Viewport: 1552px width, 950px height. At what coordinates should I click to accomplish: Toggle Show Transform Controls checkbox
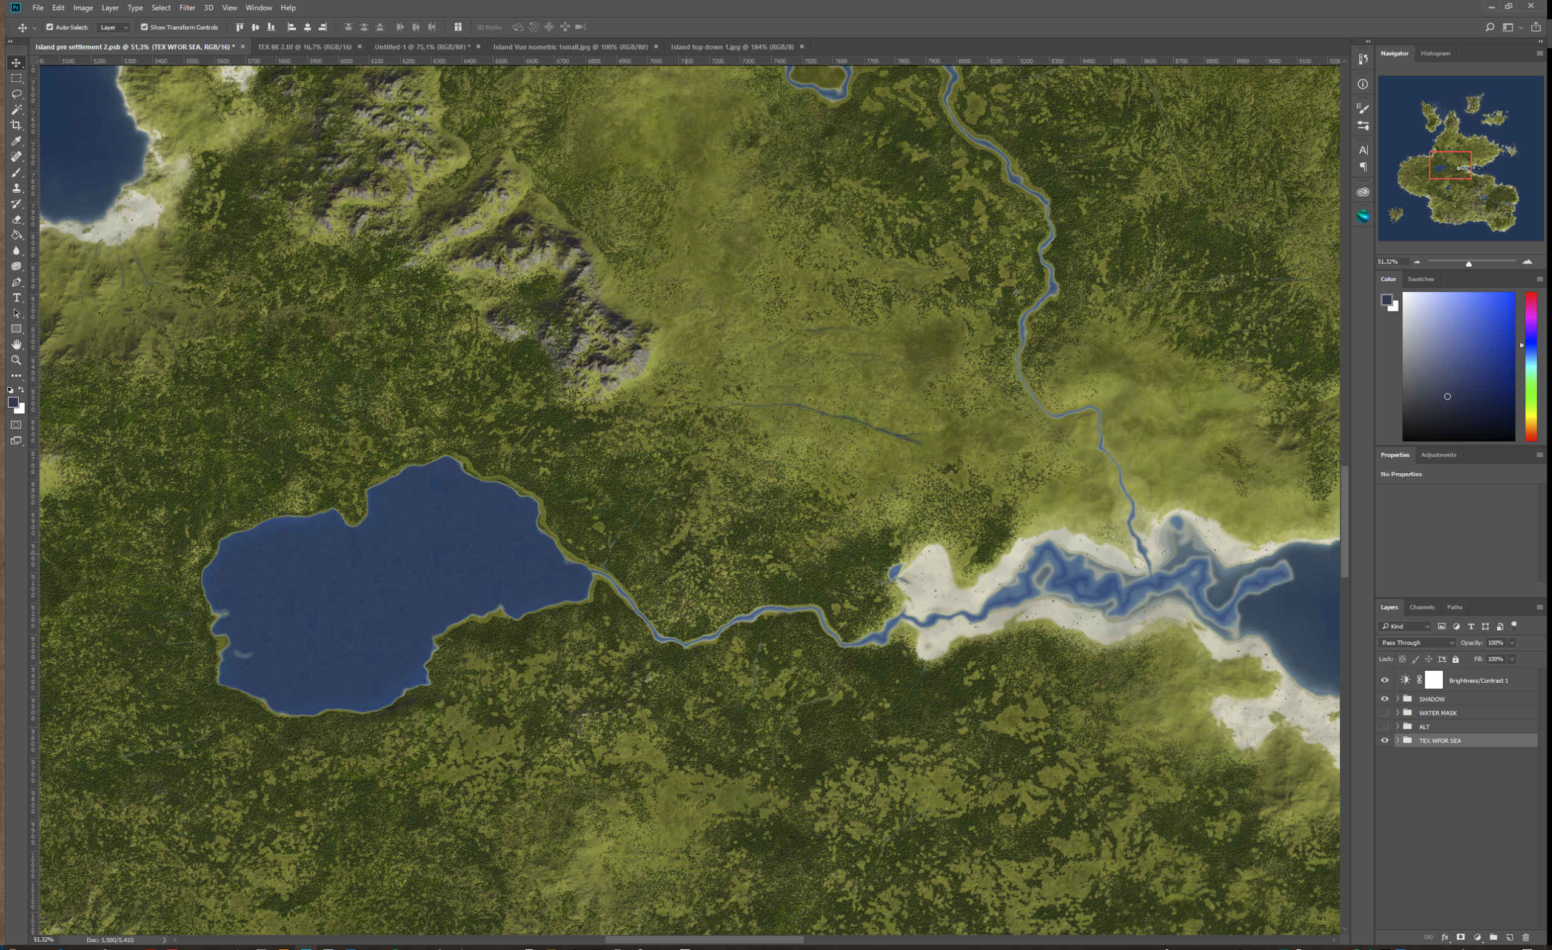[144, 27]
